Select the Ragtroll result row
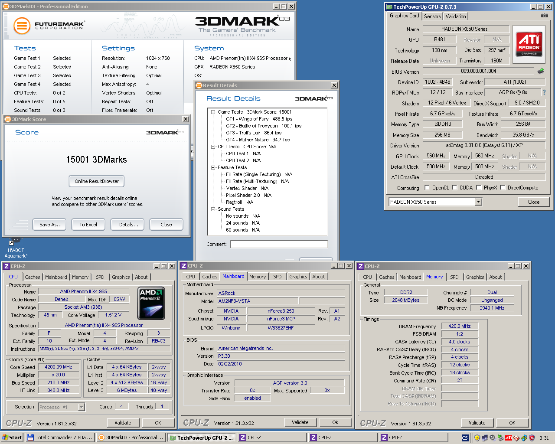This screenshot has height=444, width=555. coord(239,202)
